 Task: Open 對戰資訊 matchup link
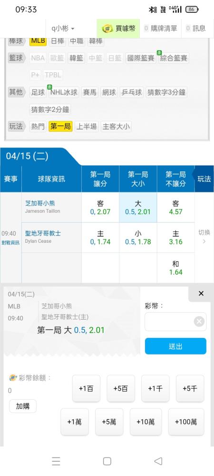[x=10, y=243]
